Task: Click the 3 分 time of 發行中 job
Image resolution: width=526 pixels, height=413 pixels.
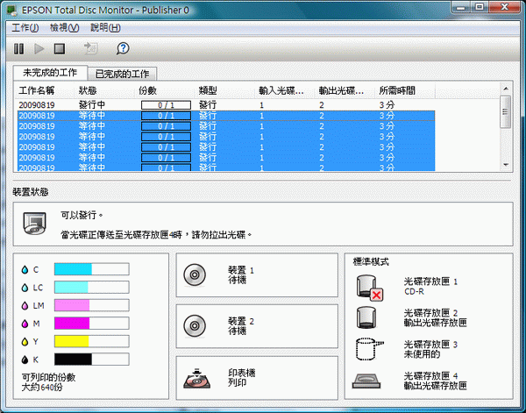Action: (x=387, y=105)
